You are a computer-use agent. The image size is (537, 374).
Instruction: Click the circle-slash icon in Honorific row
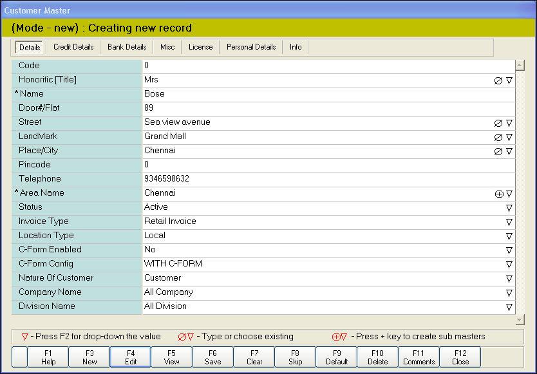pyautogui.click(x=498, y=80)
